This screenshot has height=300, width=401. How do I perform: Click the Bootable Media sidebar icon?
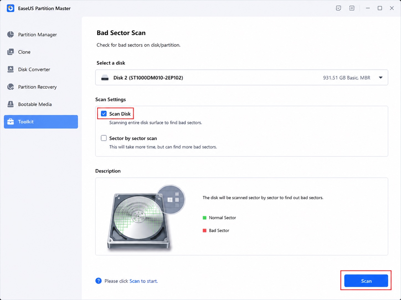pos(11,104)
